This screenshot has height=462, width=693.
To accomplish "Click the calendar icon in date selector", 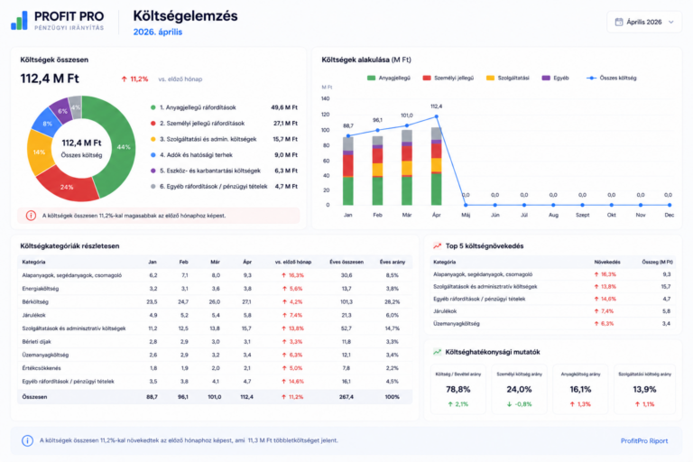I will point(619,22).
